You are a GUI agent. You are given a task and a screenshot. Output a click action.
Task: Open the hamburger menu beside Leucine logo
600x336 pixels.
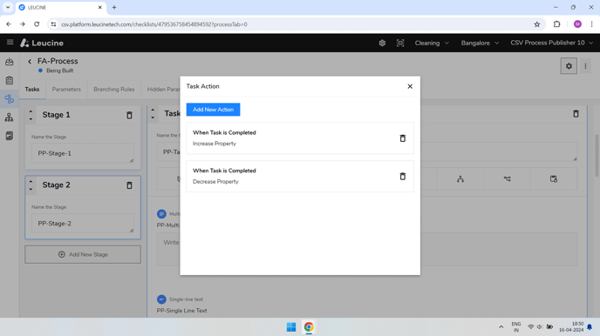coord(10,43)
